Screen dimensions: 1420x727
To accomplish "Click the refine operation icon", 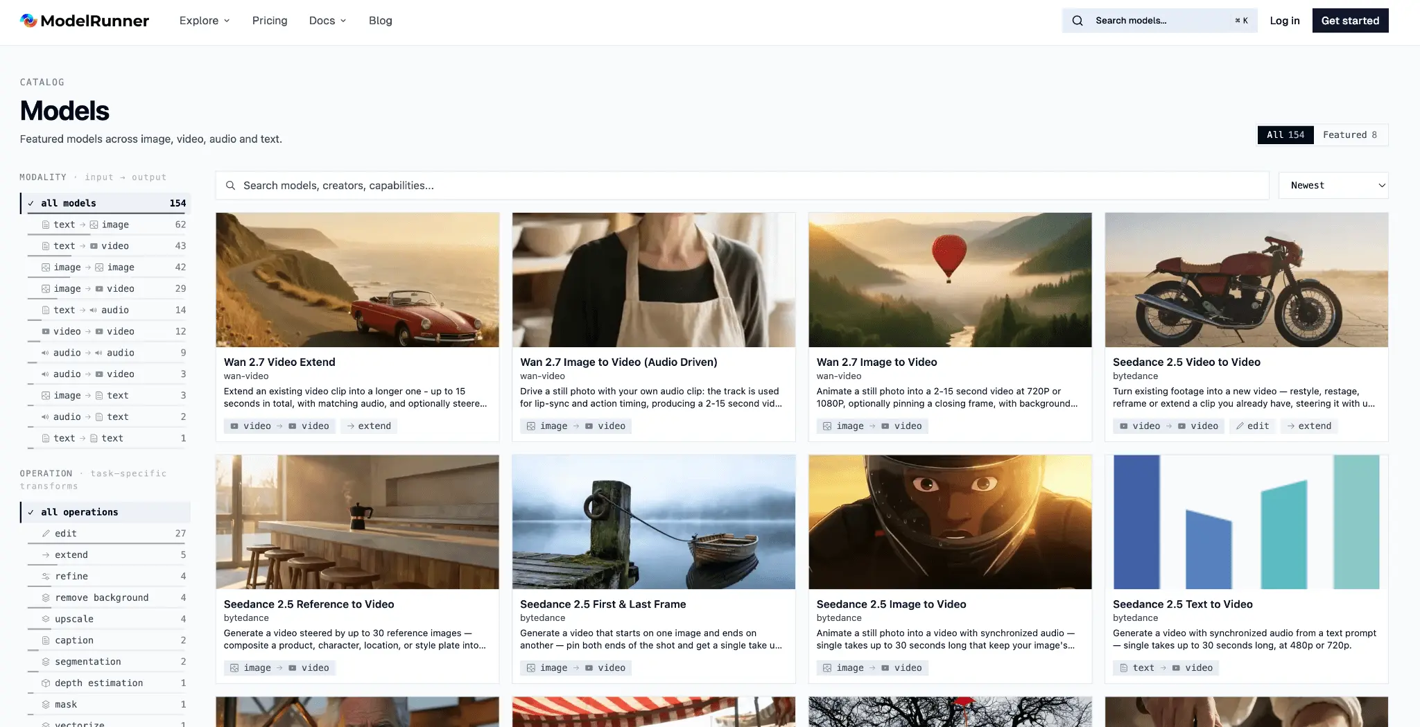I will (46, 577).
